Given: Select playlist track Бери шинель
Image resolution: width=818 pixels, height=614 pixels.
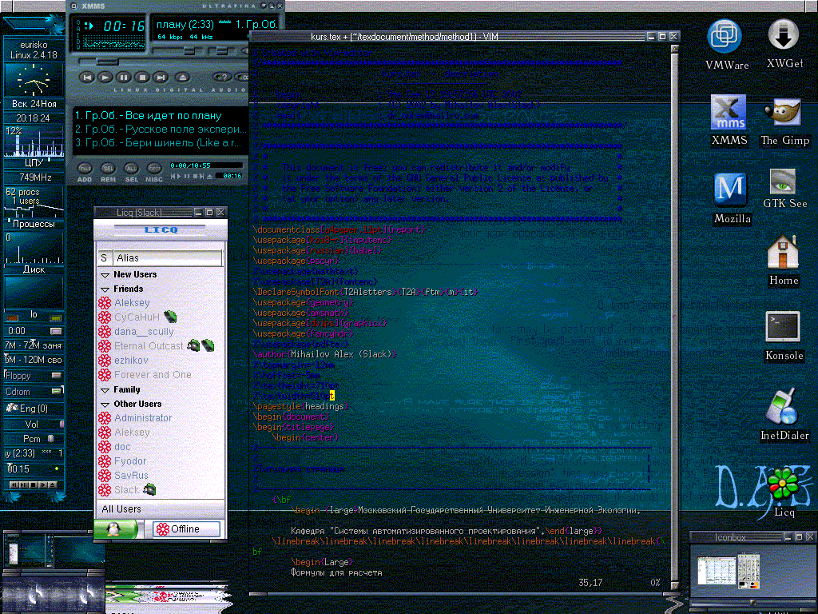Looking at the screenshot, I should [158, 142].
